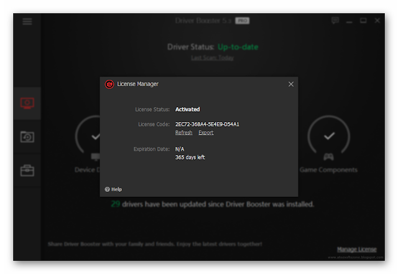Select the license code 2EC72-368A4-5E4E9-D54A1
This screenshot has width=398, height=274.
207,125
